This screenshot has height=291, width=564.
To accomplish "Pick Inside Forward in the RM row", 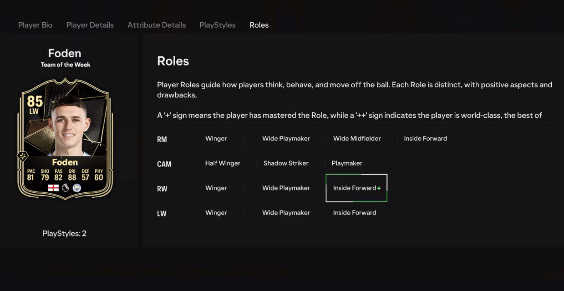I will click(425, 139).
